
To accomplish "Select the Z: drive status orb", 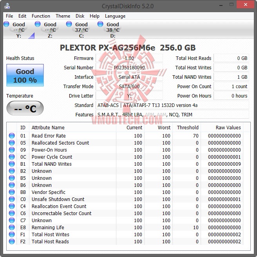I will coord(38,24).
